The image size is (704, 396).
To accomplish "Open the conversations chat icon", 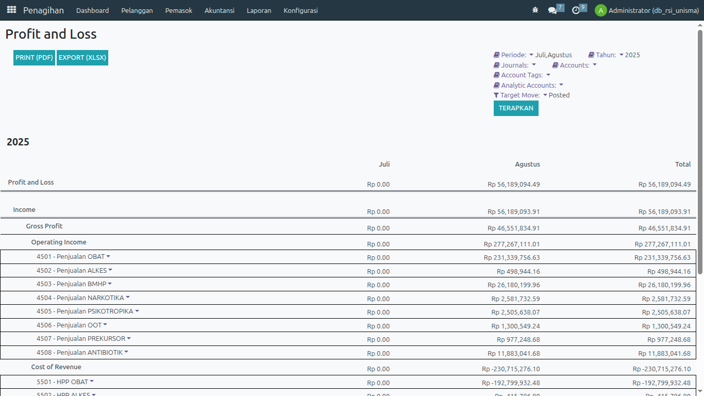I will click(552, 10).
